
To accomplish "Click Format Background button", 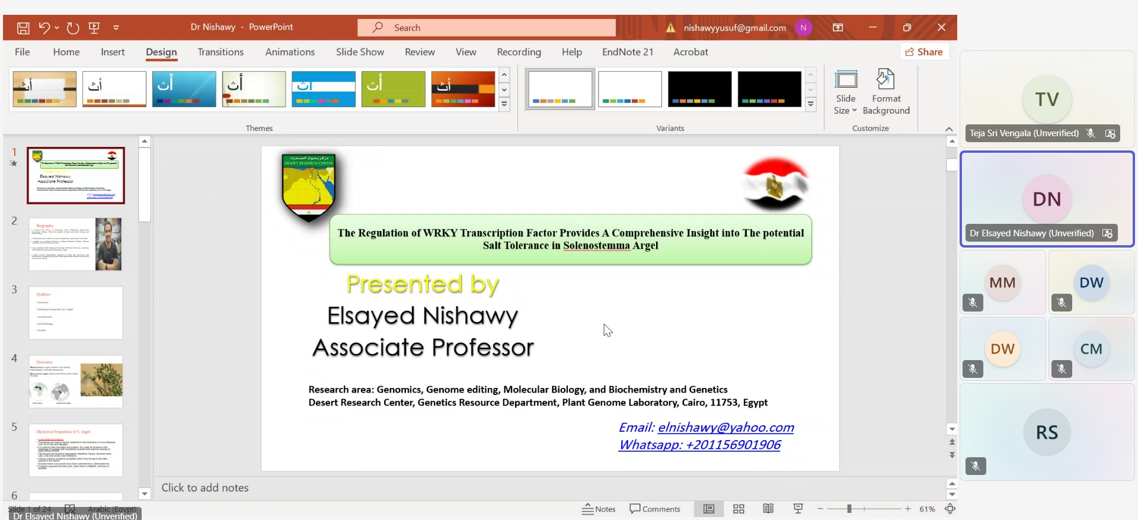I will point(886,93).
